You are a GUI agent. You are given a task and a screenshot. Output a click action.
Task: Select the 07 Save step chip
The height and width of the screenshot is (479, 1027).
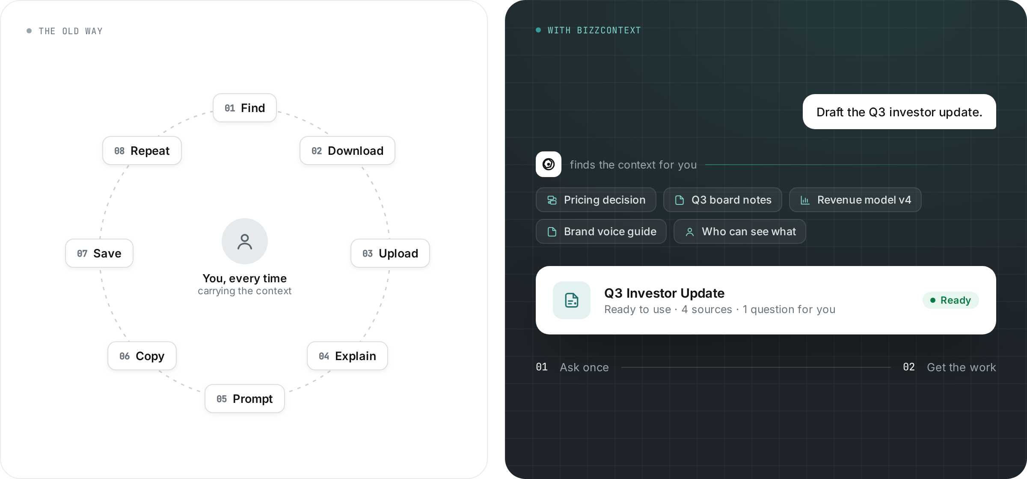99,253
